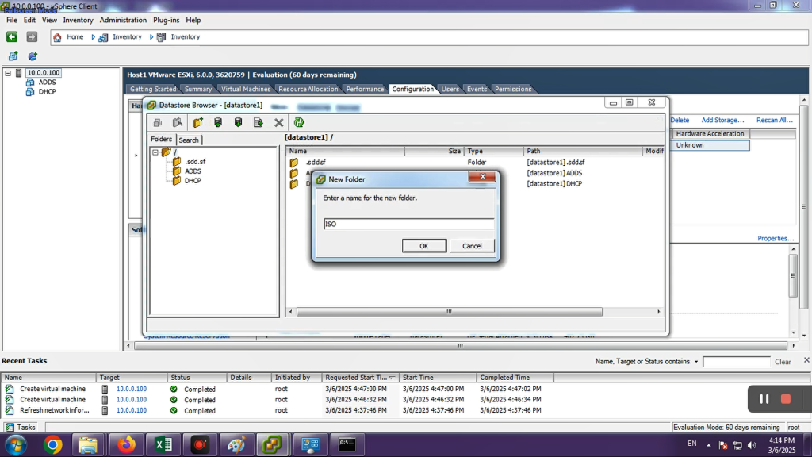Pause the screen recording
The image size is (812, 457).
coord(764,399)
